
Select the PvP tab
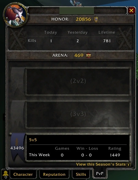[x=100, y=173]
